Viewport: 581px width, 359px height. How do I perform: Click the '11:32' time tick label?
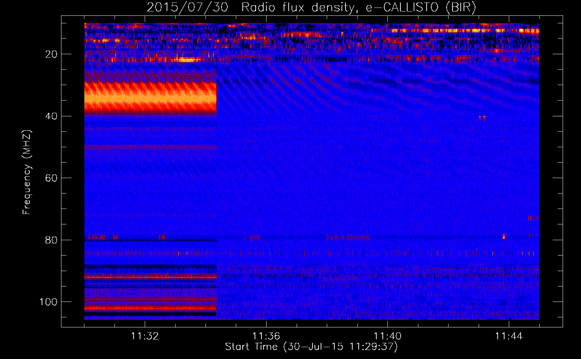pyautogui.click(x=145, y=336)
